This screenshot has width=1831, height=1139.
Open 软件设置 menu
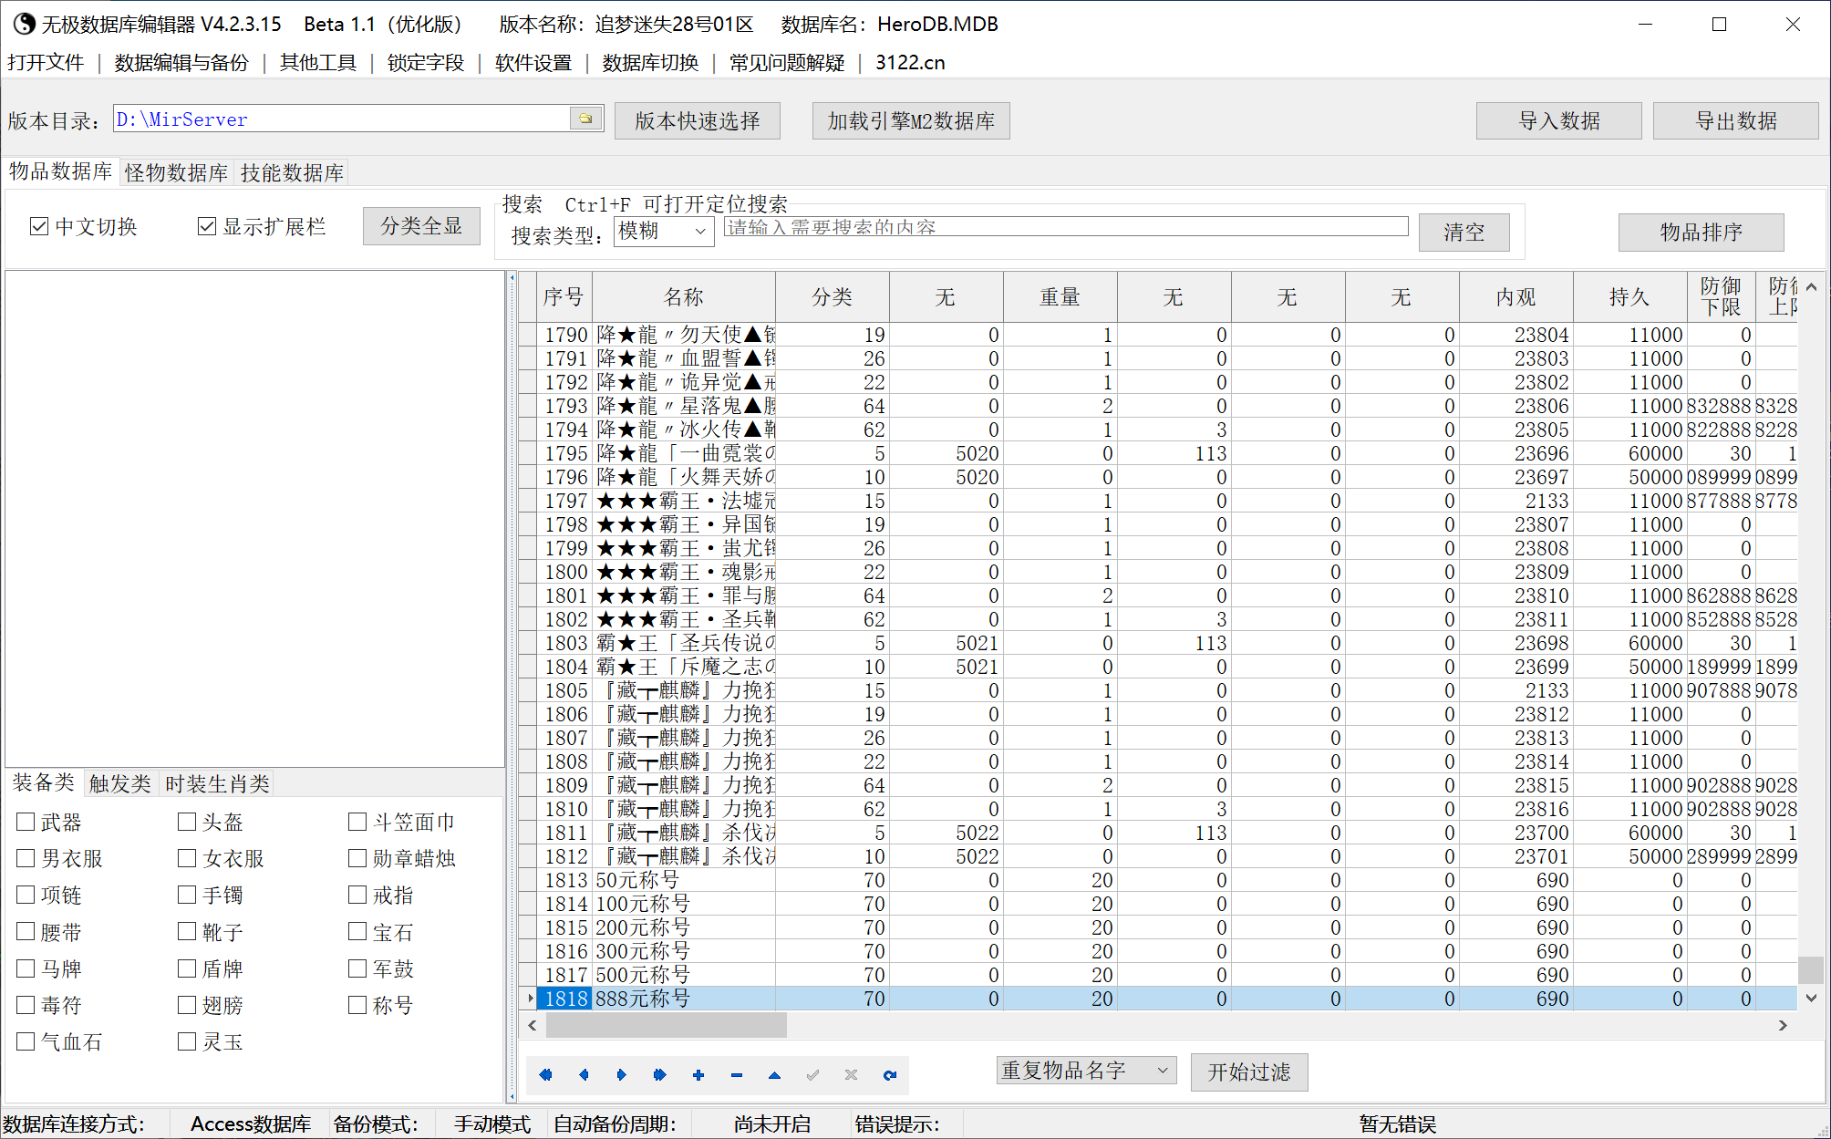click(533, 63)
